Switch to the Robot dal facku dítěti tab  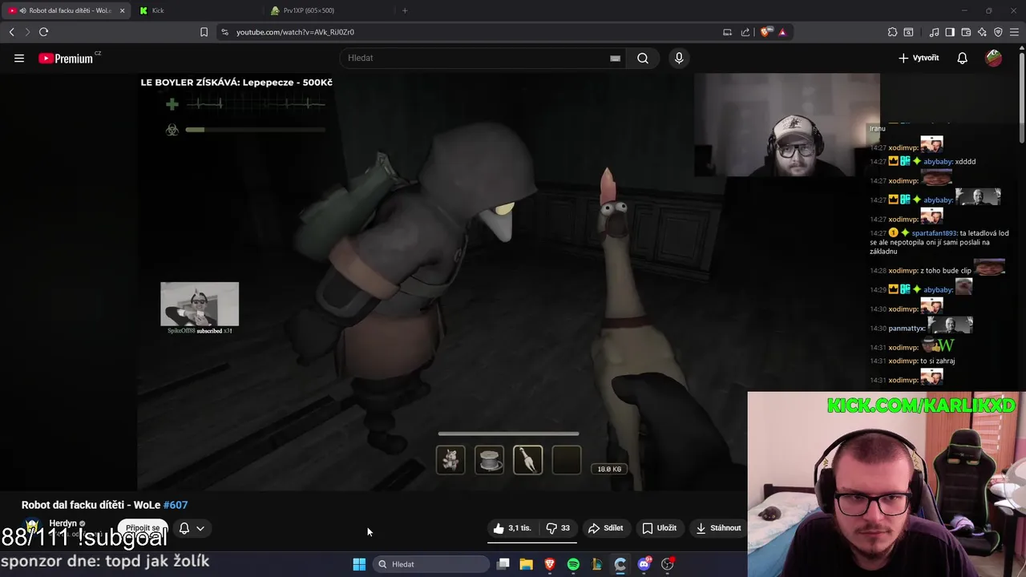coord(64,10)
